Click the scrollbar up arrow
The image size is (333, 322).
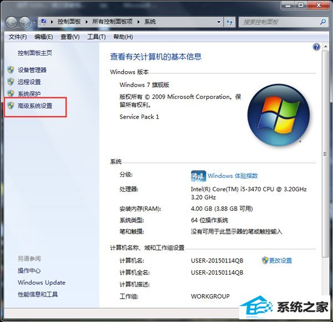(x=326, y=47)
